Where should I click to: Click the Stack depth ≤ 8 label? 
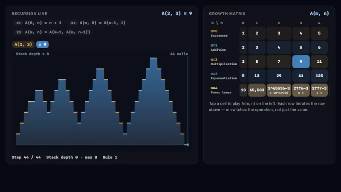pos(32,54)
